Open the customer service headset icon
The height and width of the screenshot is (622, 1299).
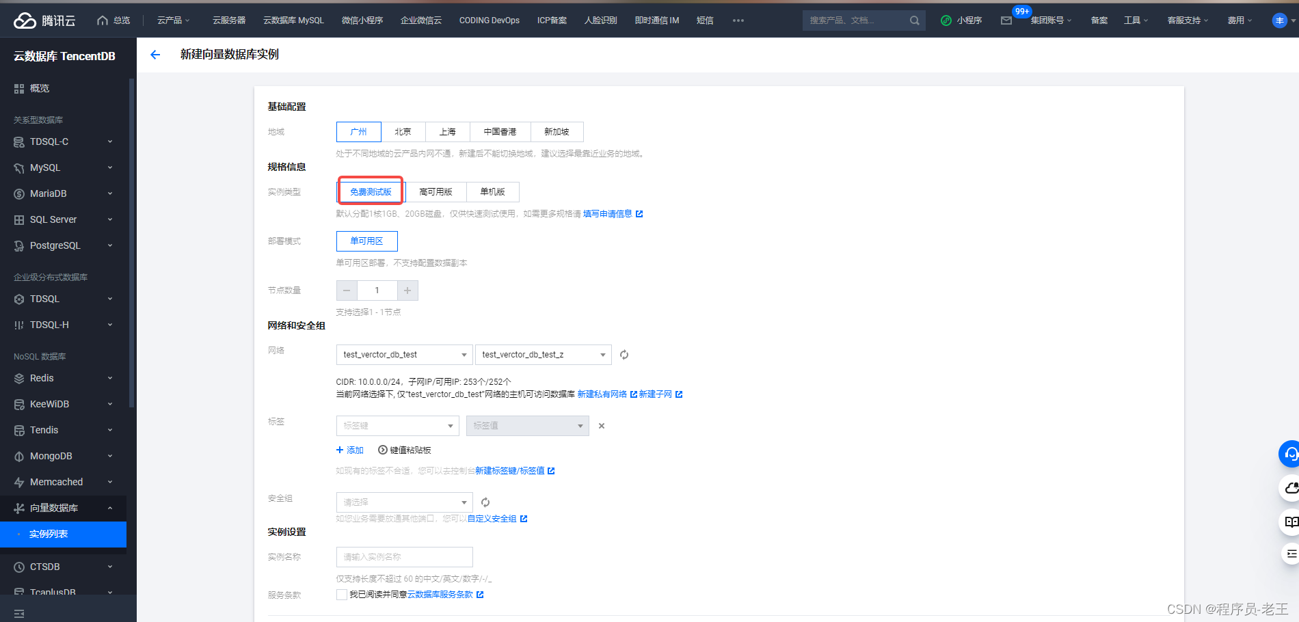point(1290,454)
